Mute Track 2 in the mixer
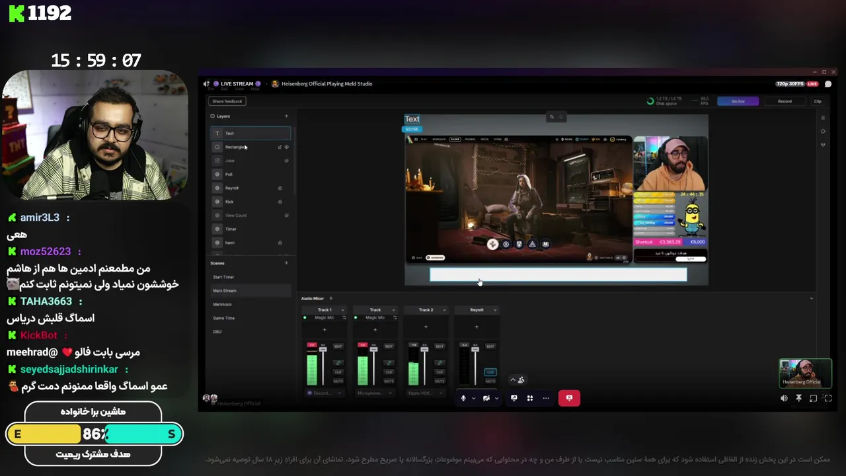The height and width of the screenshot is (476, 846). [440, 381]
